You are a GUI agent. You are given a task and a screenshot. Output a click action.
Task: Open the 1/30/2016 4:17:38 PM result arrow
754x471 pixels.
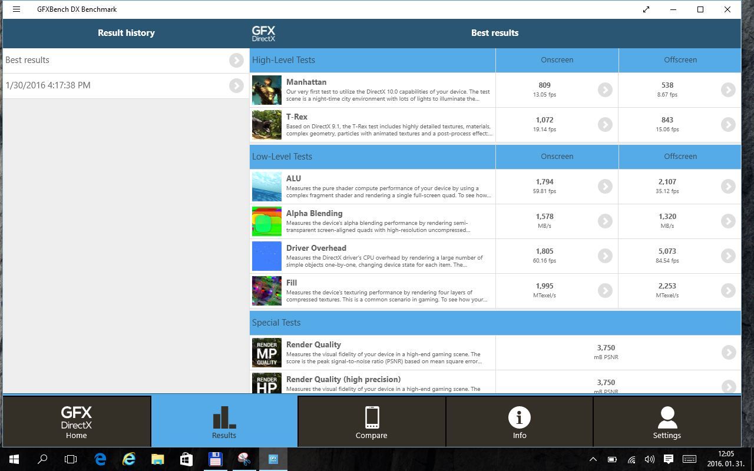point(236,85)
